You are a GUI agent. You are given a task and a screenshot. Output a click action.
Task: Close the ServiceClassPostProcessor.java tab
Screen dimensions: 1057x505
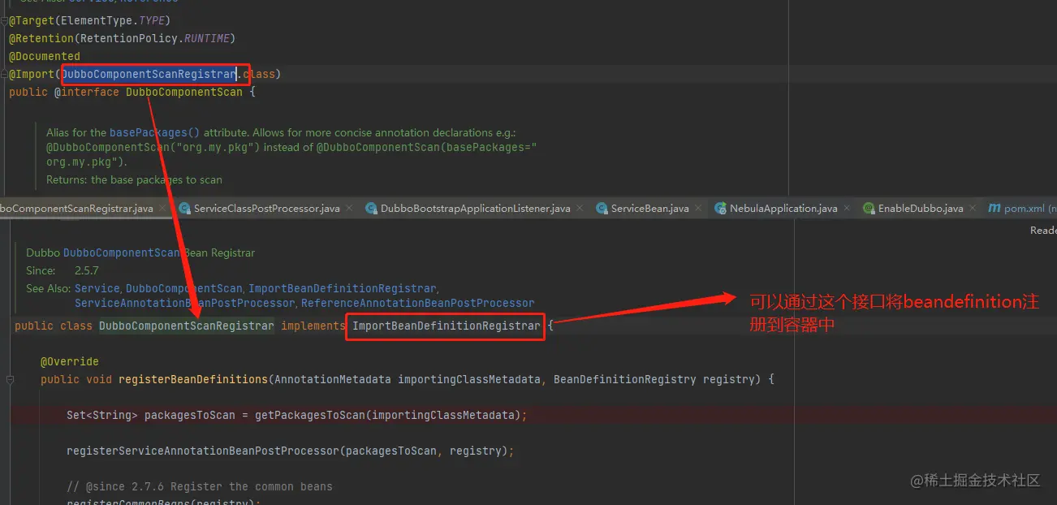[349, 209]
